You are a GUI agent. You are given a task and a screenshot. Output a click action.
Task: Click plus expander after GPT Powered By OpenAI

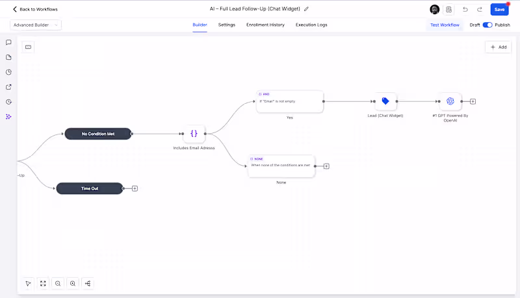[x=473, y=101]
